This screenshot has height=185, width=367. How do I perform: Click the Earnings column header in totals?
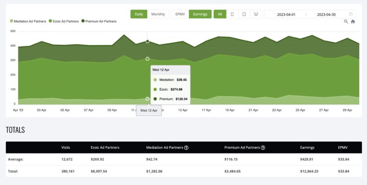(x=308, y=148)
